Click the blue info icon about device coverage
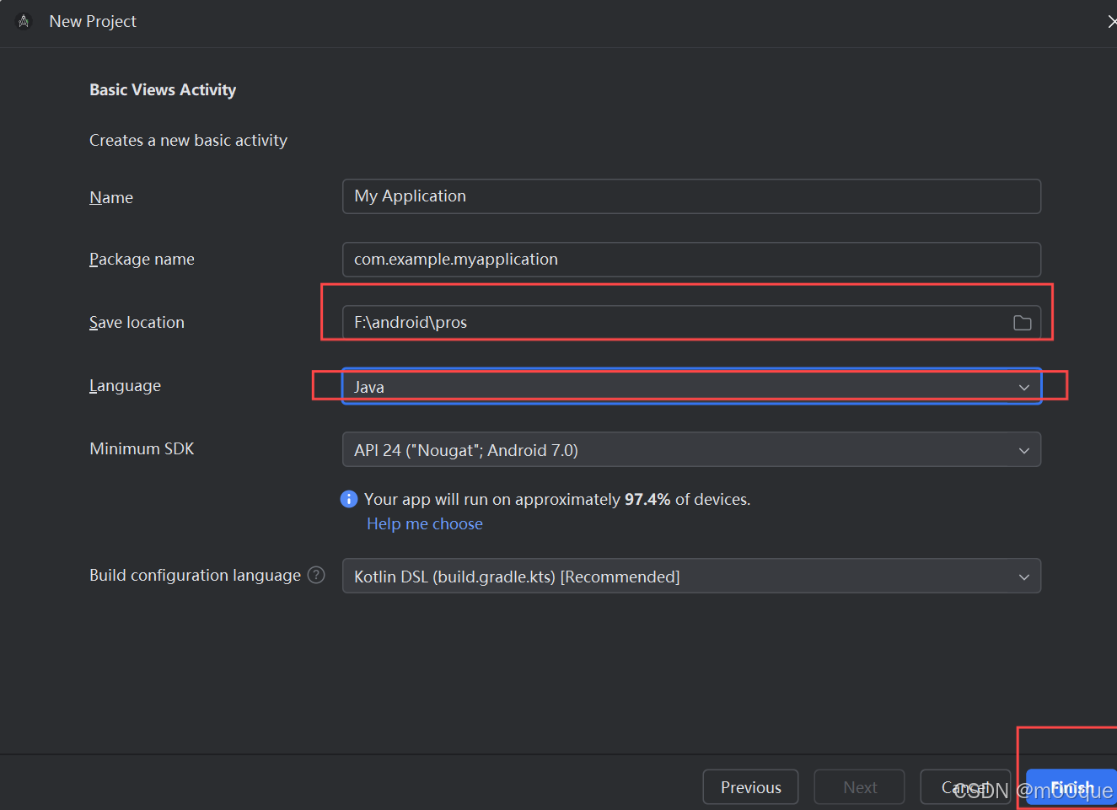Viewport: 1117px width, 810px height. tap(348, 499)
